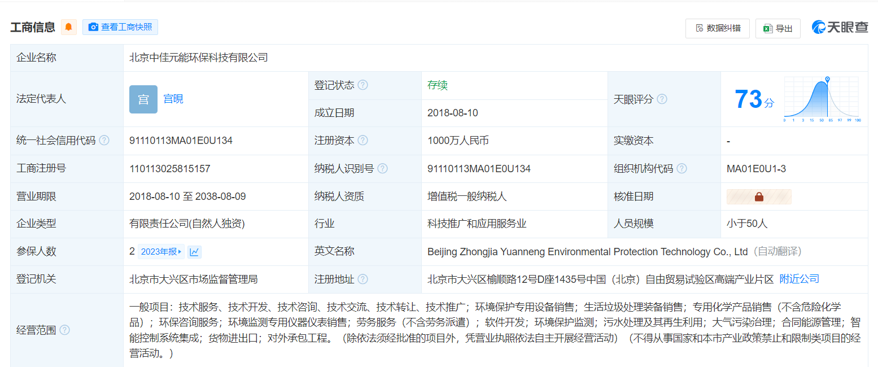Show help for 纳税人识别号
The image size is (878, 367).
tap(382, 168)
